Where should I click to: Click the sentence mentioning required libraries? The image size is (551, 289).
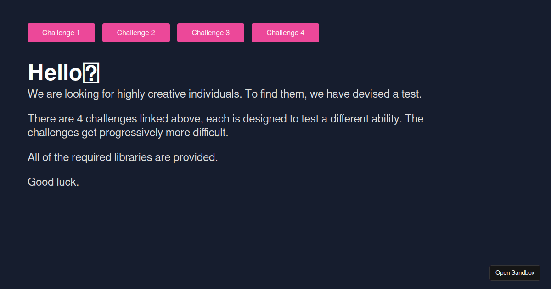pyautogui.click(x=123, y=157)
